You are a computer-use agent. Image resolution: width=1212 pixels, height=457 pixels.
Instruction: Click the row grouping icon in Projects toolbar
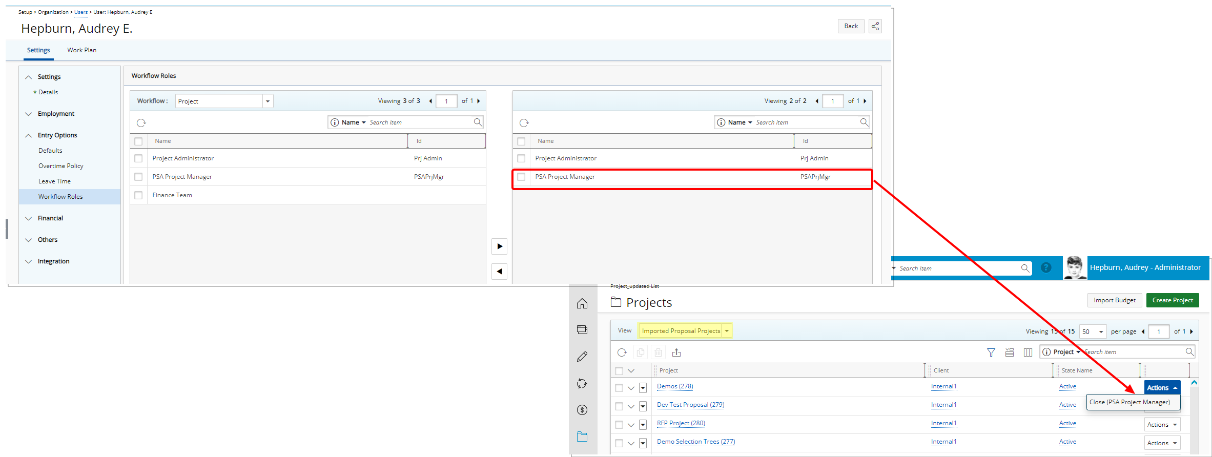[x=1010, y=352]
